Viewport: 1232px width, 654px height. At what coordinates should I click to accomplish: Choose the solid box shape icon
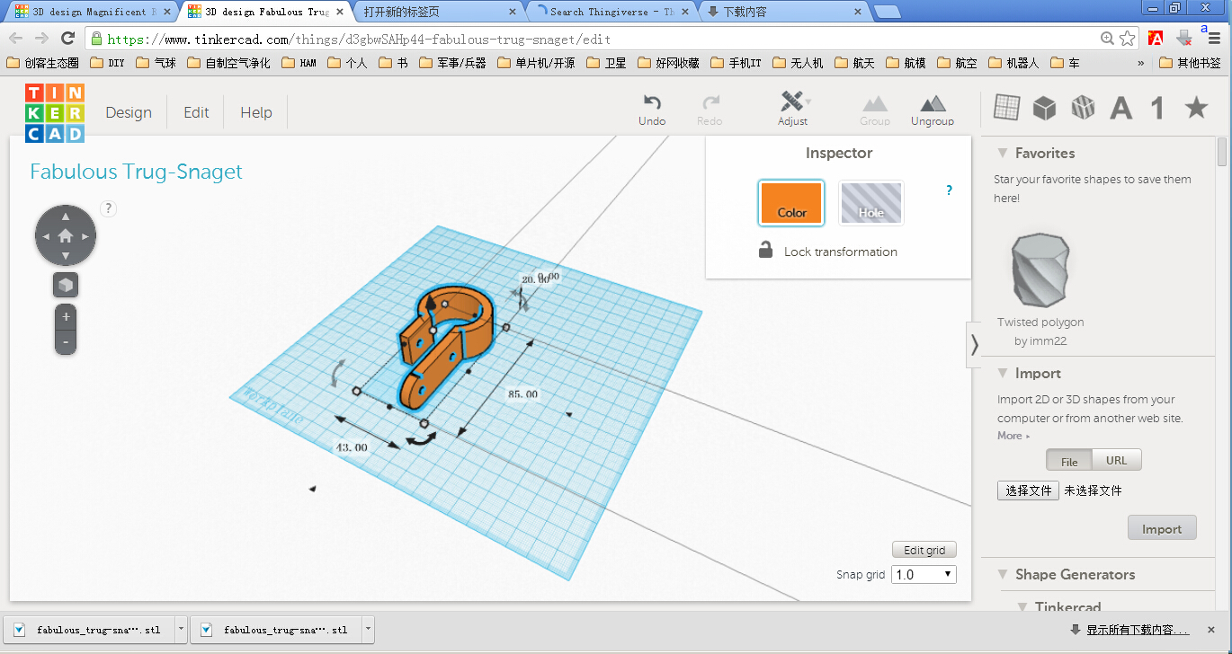pos(1044,108)
